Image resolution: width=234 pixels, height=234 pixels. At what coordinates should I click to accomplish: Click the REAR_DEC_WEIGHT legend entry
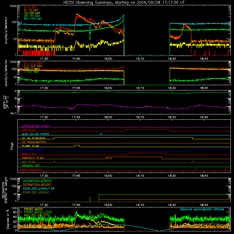36,192
